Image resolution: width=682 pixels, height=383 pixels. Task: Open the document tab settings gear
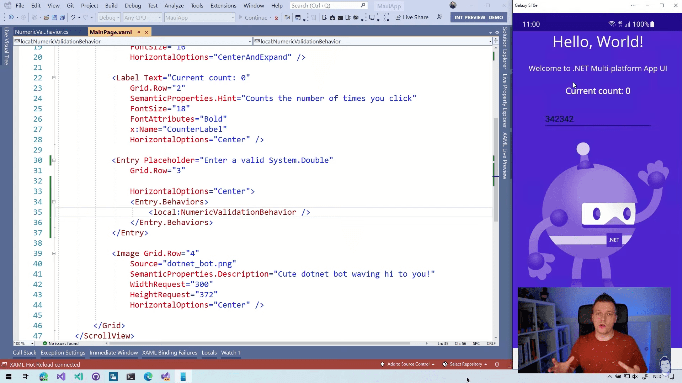pyautogui.click(x=497, y=32)
